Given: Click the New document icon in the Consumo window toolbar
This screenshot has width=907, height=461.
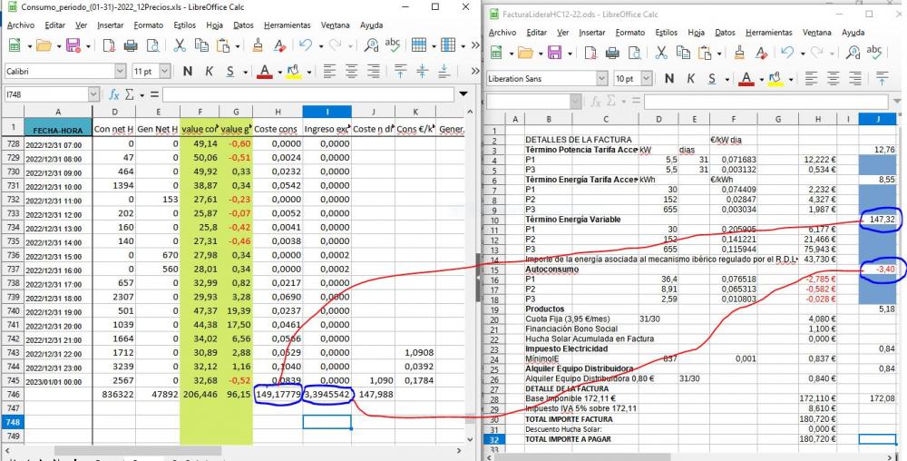Looking at the screenshot, I should tap(14, 45).
